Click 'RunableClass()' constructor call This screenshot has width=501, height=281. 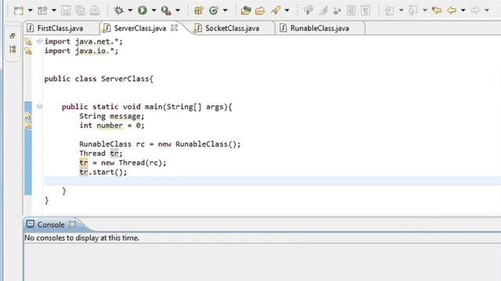206,144
